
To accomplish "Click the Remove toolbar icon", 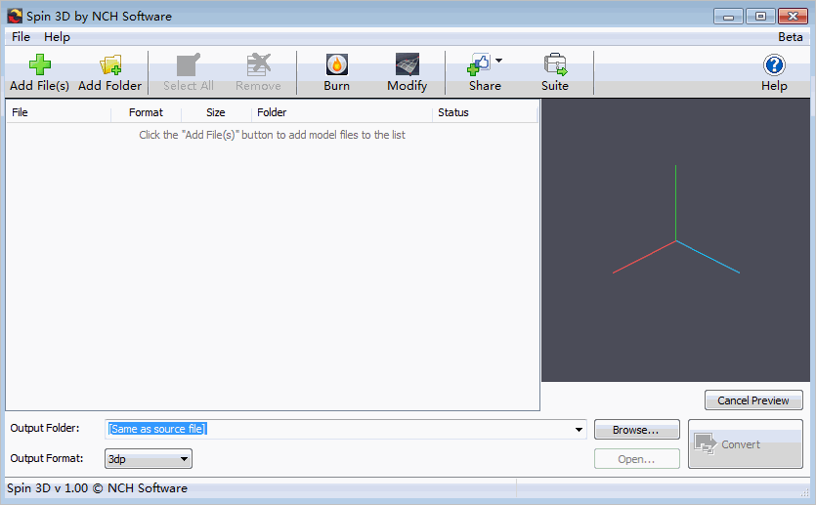I will click(x=259, y=64).
